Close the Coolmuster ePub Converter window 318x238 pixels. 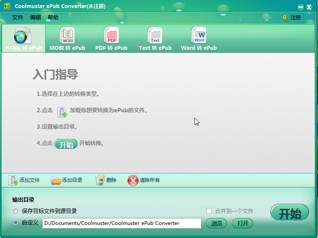(309, 7)
